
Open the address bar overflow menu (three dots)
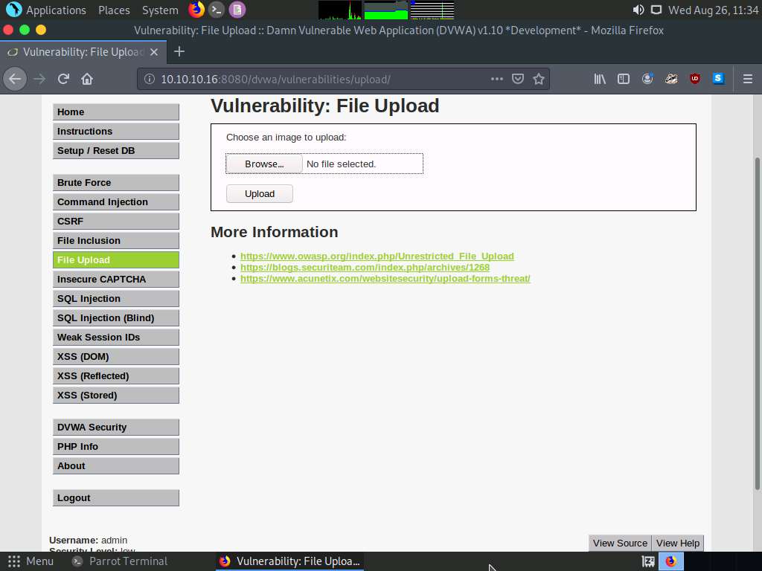point(496,78)
